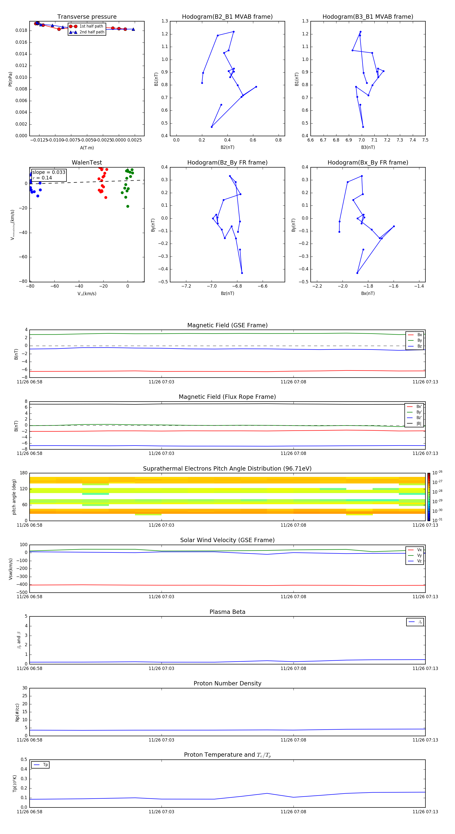This screenshot has height=834, width=455.
Task: Click the 'Vsw(km/s)' y-axis label
Action: (x=11, y=569)
